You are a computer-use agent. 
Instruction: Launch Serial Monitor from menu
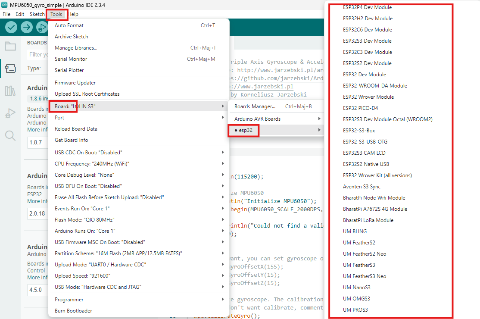(x=139, y=59)
